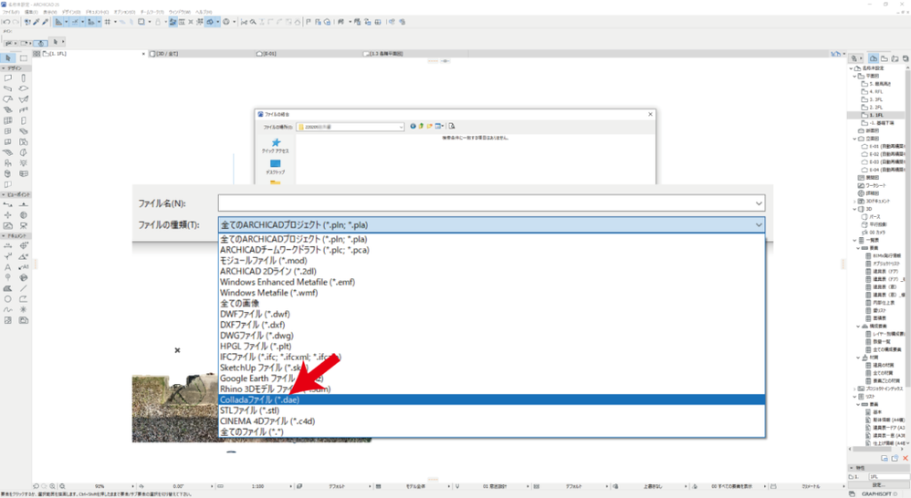
Task: Open the ドキュメント menu
Action: pos(97,12)
